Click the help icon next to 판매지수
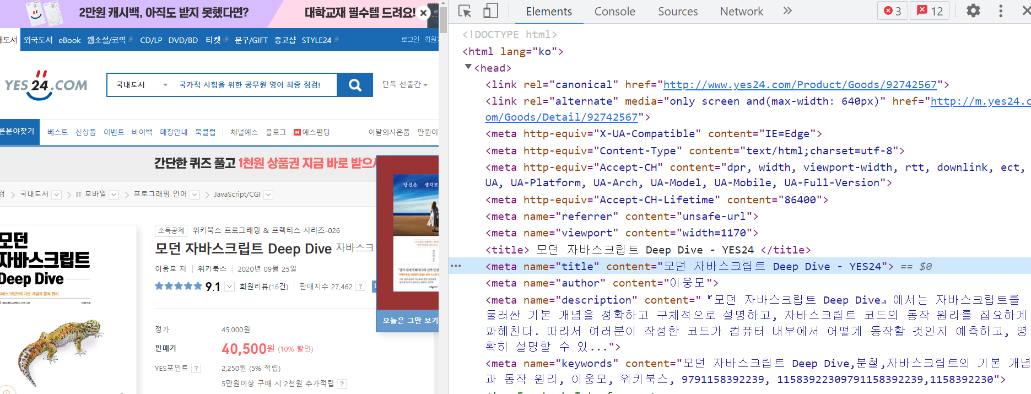 [360, 287]
